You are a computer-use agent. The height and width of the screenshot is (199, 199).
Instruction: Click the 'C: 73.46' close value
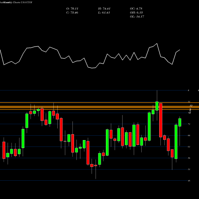[72, 13]
